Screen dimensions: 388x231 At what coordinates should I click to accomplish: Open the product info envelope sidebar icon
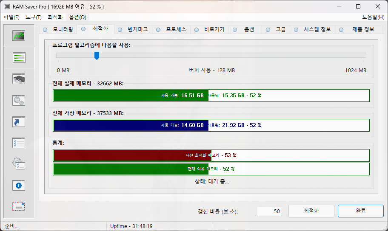[19, 206]
